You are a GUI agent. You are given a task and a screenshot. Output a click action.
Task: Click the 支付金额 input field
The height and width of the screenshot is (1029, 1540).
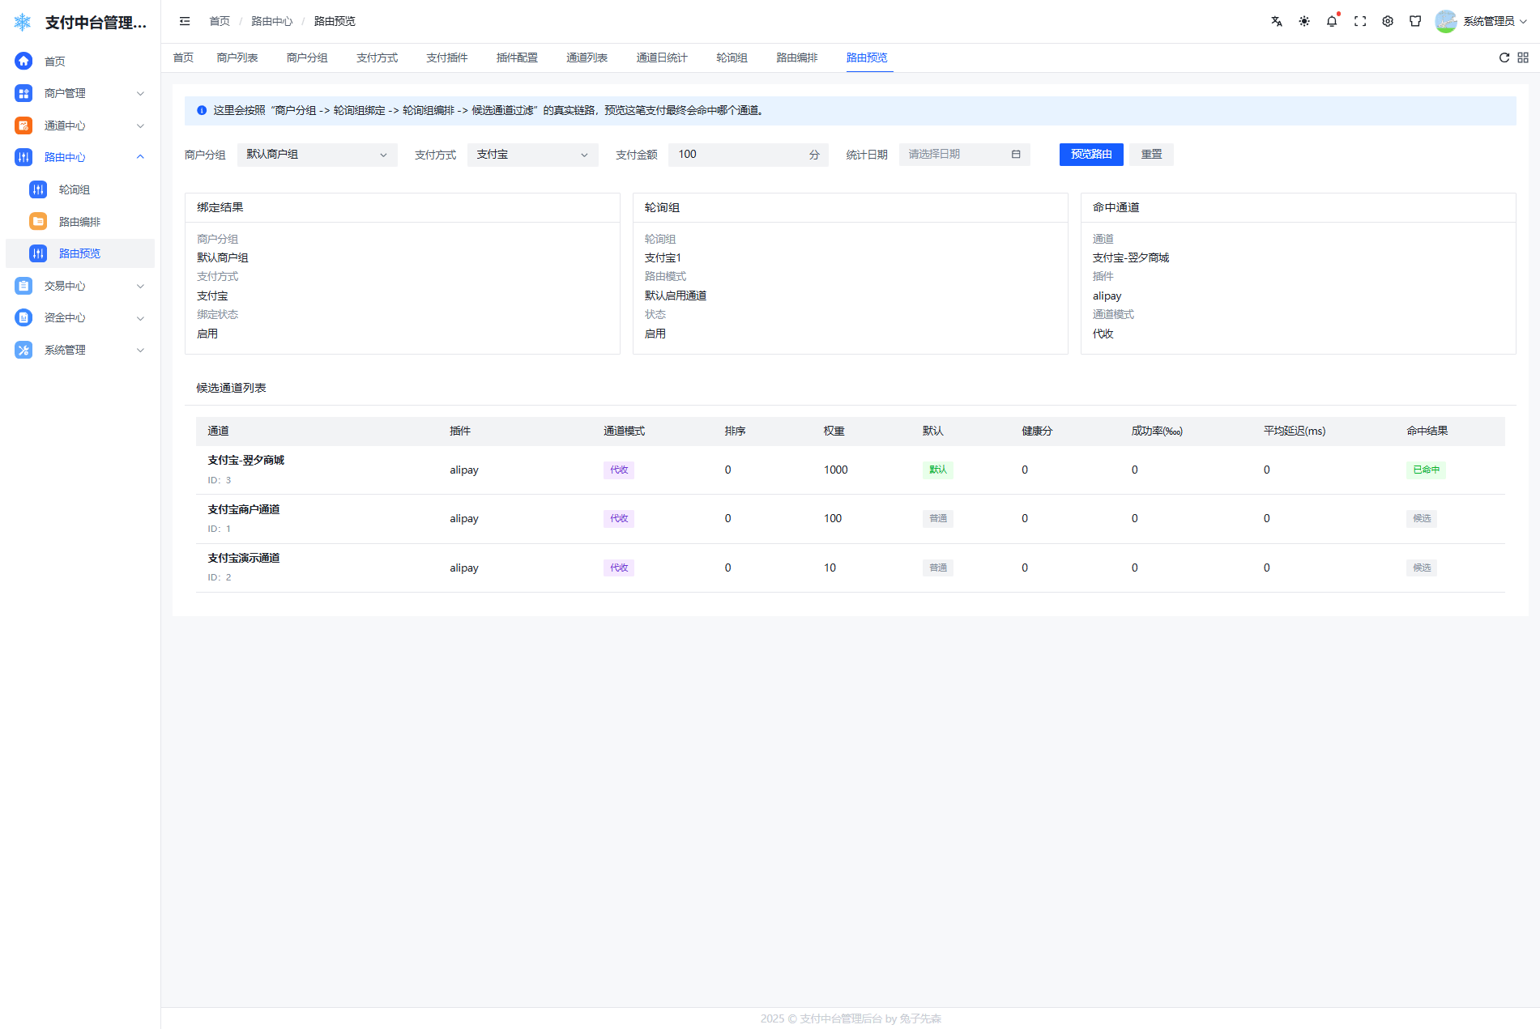point(737,155)
